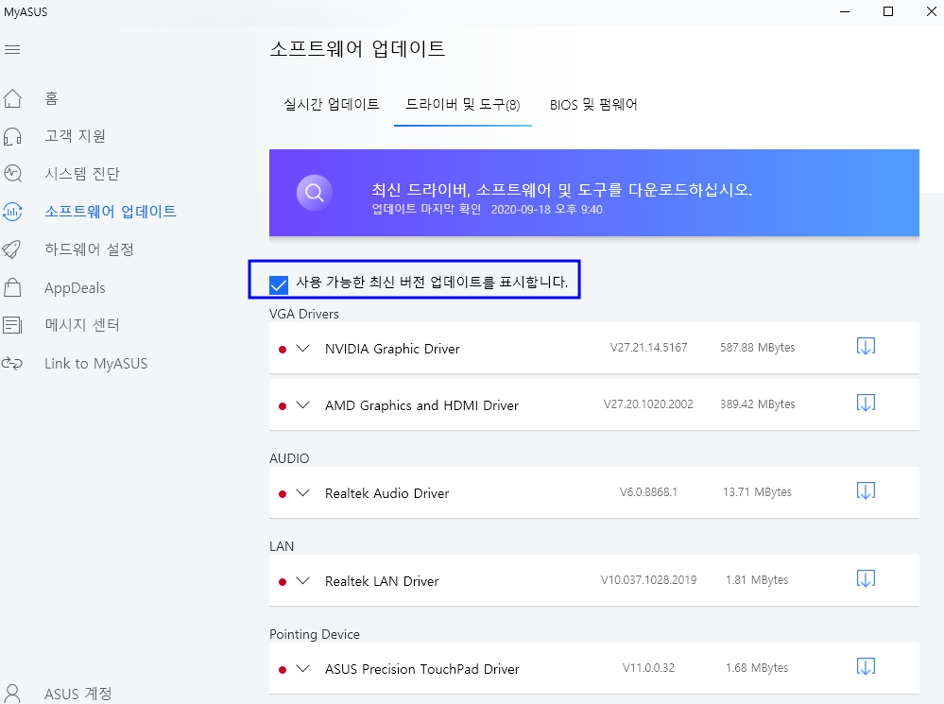The image size is (944, 704).
Task: Open the BIOS 및 펌웨어 tab
Action: [593, 105]
